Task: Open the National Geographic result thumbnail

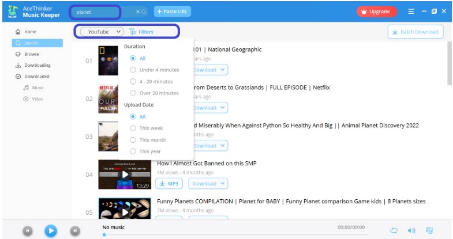Action: pos(108,60)
